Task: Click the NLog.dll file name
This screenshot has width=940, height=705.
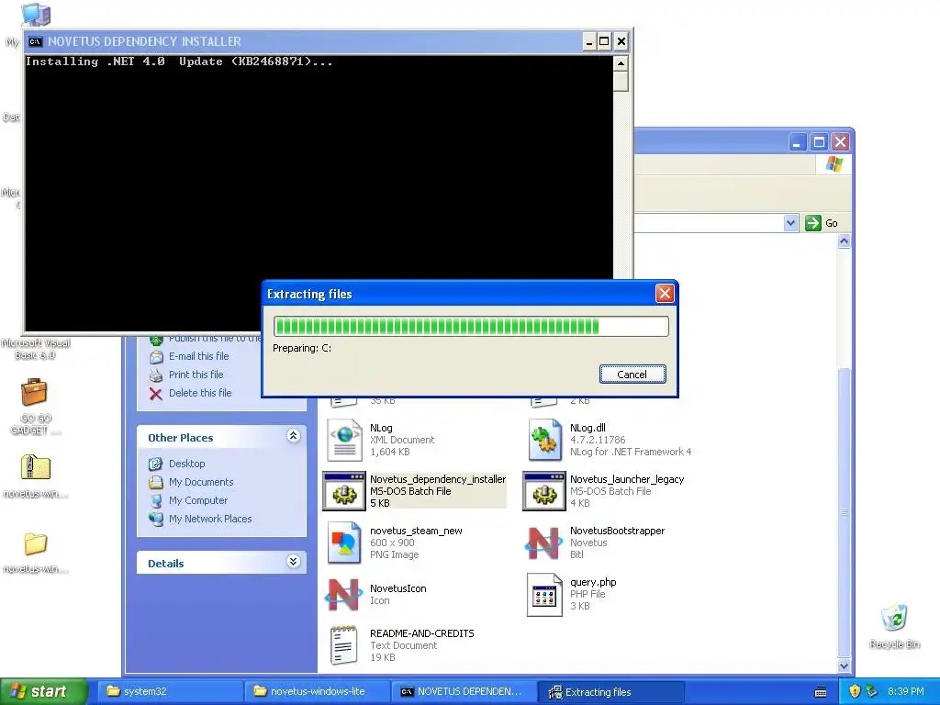Action: pyautogui.click(x=587, y=428)
